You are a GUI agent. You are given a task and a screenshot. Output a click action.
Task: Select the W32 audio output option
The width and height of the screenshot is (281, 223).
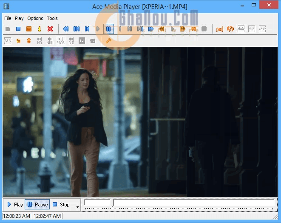click(x=61, y=41)
